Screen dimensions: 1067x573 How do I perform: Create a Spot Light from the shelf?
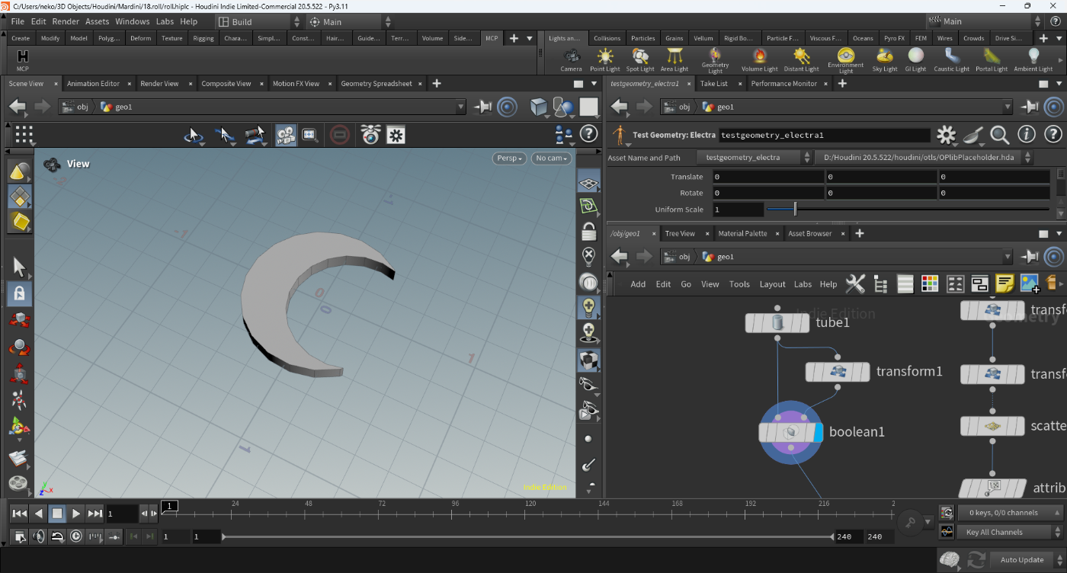coord(640,59)
